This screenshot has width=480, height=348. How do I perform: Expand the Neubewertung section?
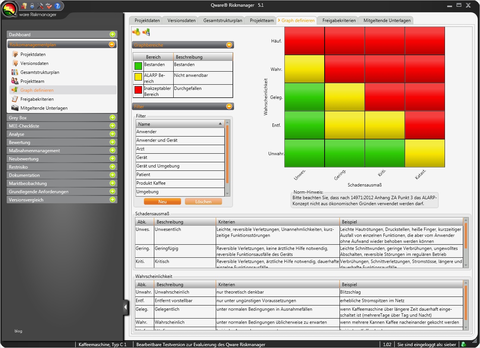112,159
